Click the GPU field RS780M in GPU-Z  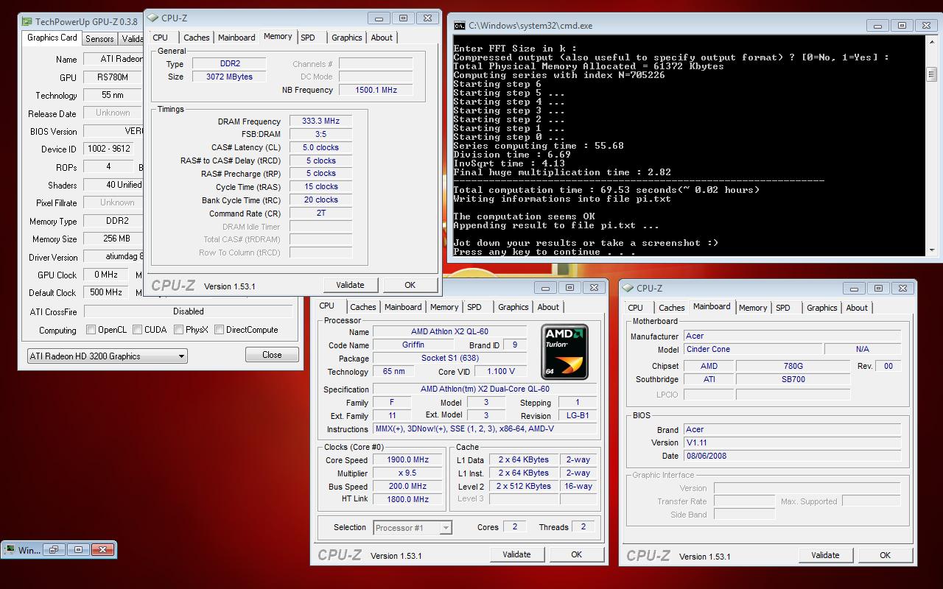113,77
